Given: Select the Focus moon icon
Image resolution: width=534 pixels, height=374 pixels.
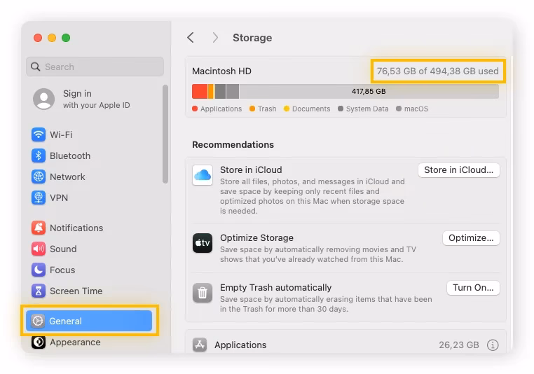Looking at the screenshot, I should coord(39,270).
